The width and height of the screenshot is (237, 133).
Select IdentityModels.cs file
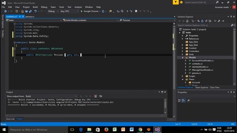point(200,67)
